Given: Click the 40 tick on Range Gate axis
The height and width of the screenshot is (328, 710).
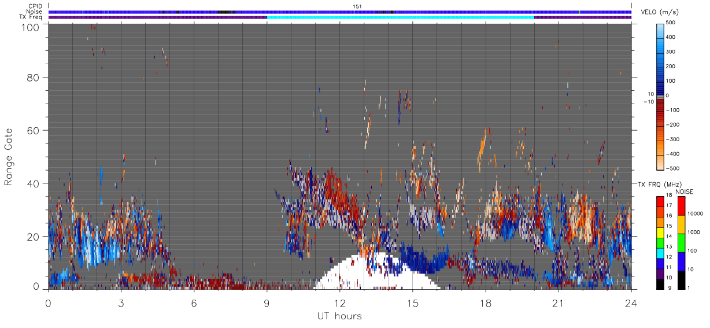Looking at the screenshot, I should 34,183.
